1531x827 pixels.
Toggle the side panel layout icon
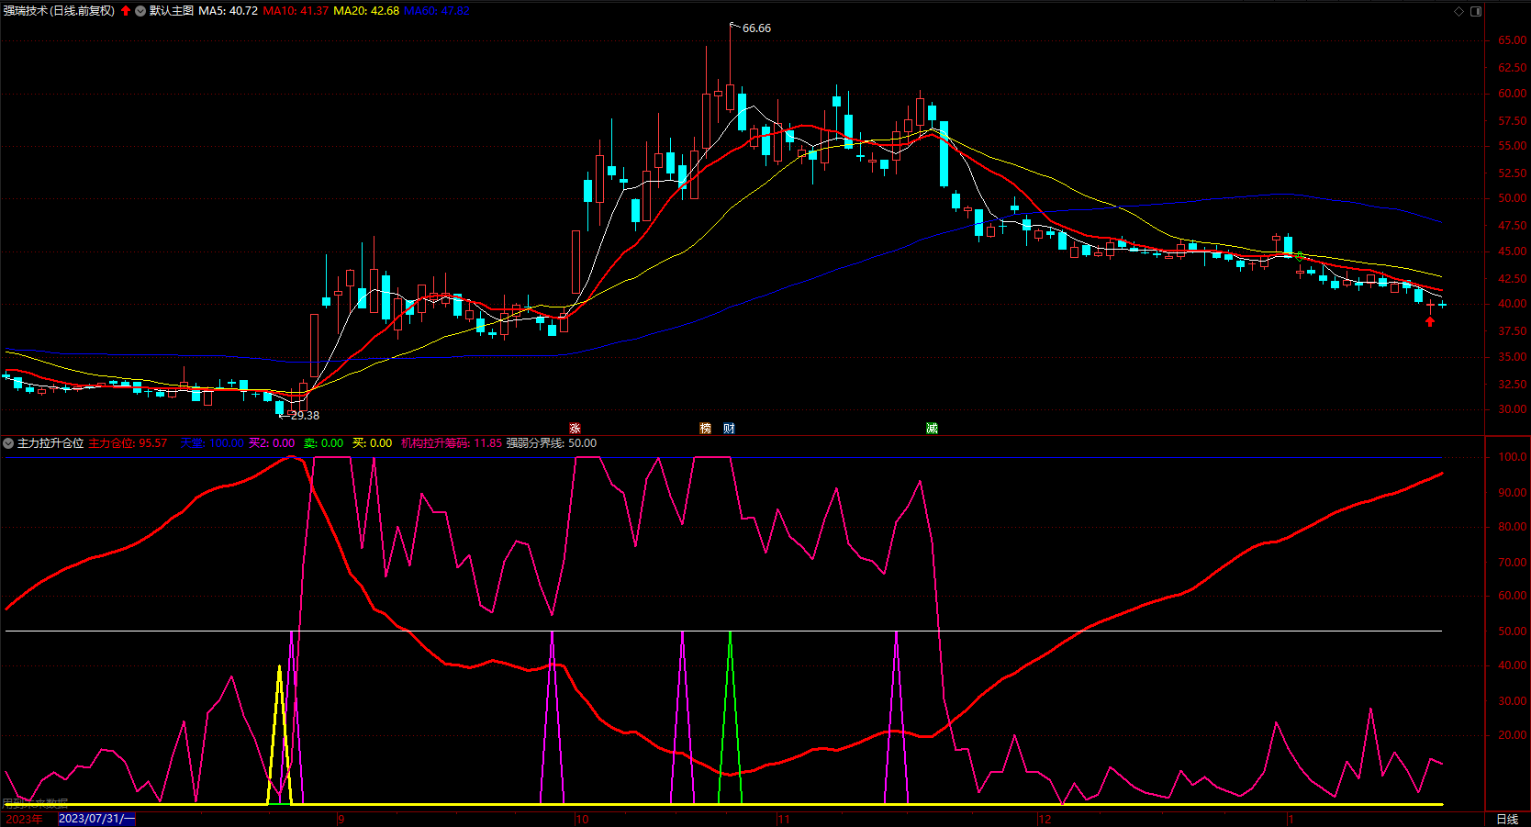[1476, 11]
